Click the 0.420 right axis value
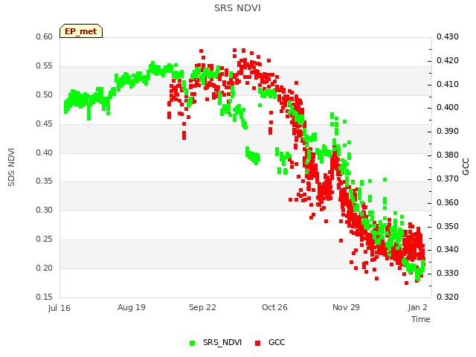476x357 pixels. pos(448,61)
